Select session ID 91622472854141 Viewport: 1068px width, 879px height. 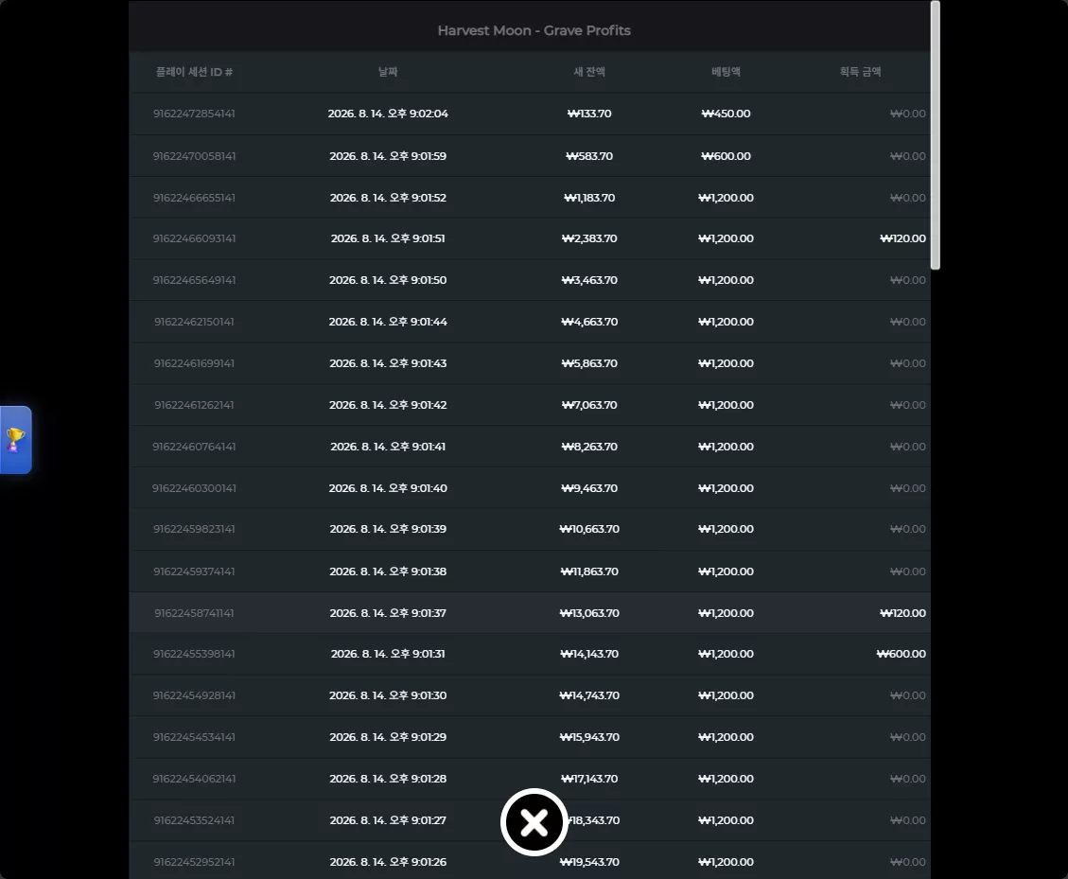point(194,114)
